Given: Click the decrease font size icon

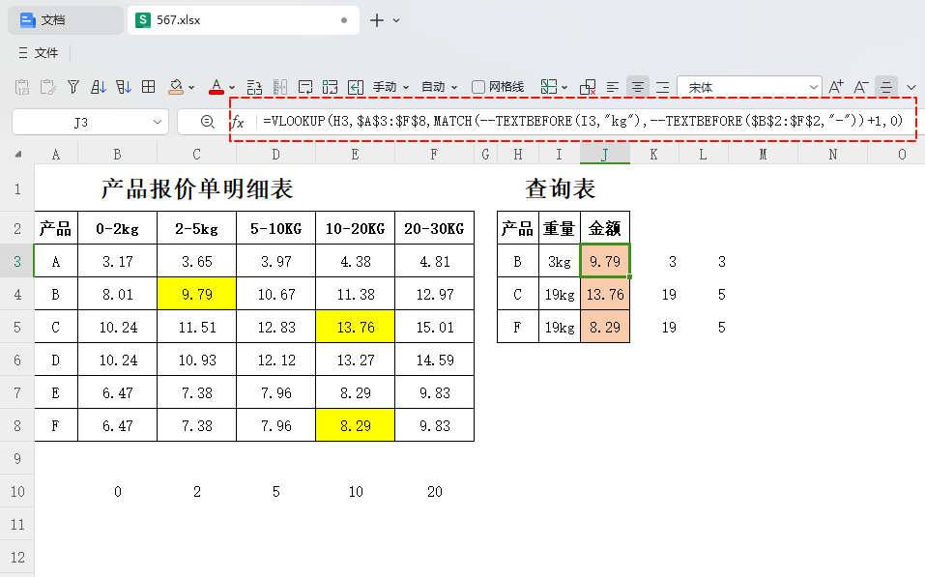Looking at the screenshot, I should pos(861,87).
